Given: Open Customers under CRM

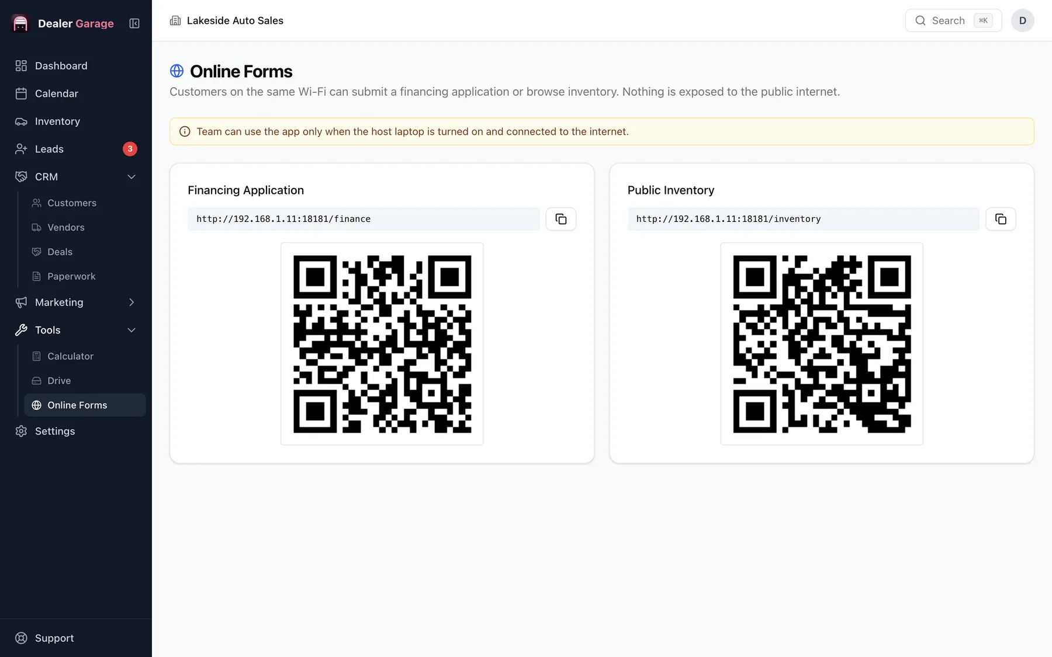Looking at the screenshot, I should coord(85,203).
